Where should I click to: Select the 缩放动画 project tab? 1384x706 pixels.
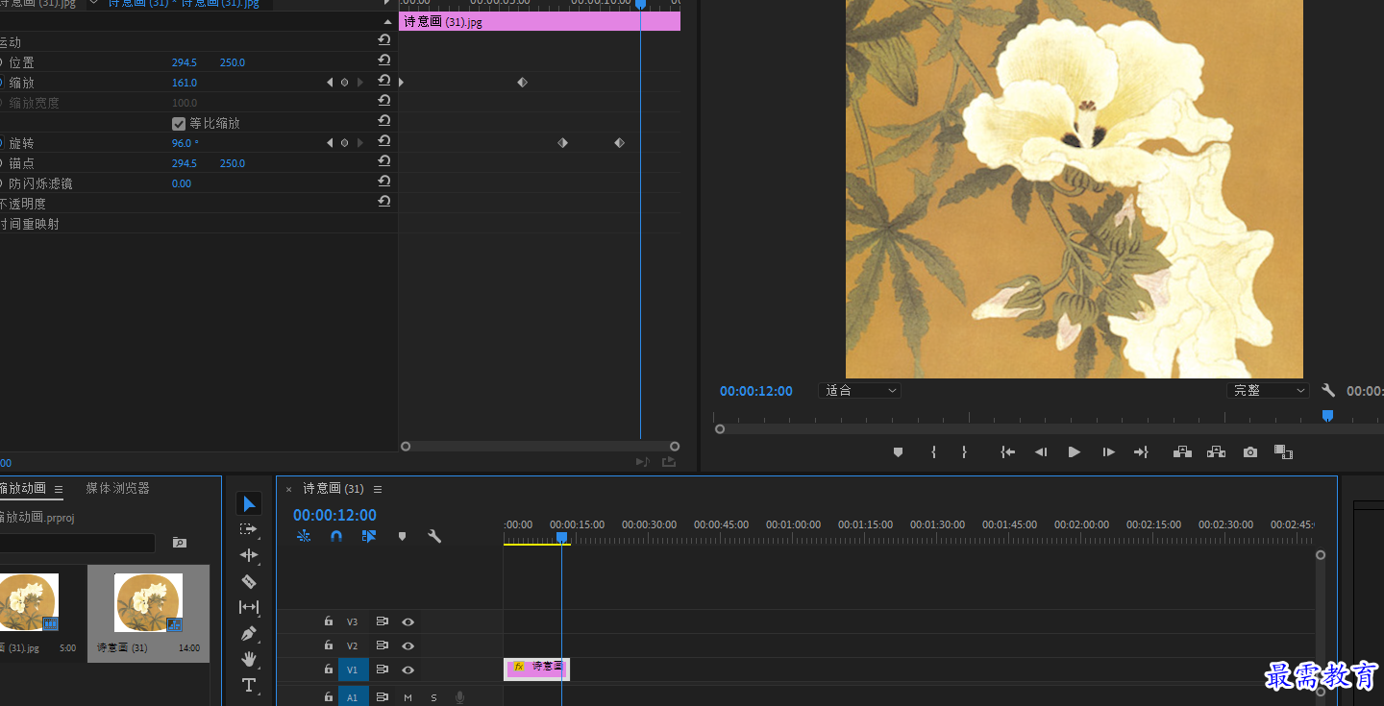pos(22,488)
